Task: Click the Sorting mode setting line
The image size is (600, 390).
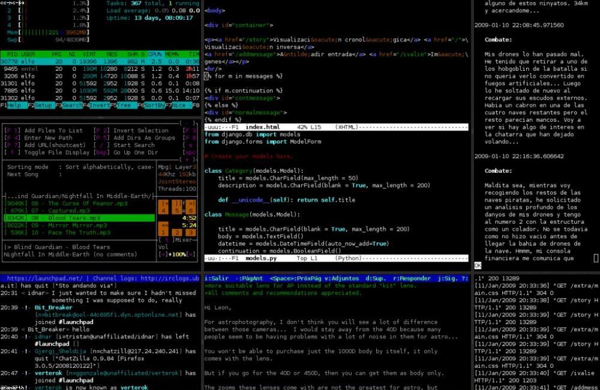Action: tap(80, 167)
